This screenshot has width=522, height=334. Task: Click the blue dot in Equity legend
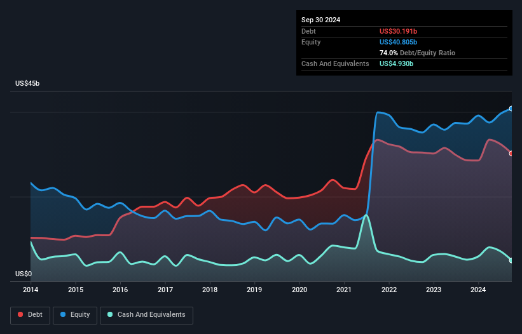[x=63, y=314]
